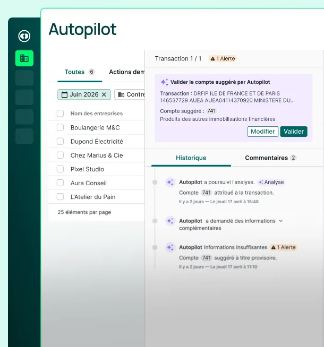Open the Pixel Studio row
324x347 pixels.
pos(97,169)
